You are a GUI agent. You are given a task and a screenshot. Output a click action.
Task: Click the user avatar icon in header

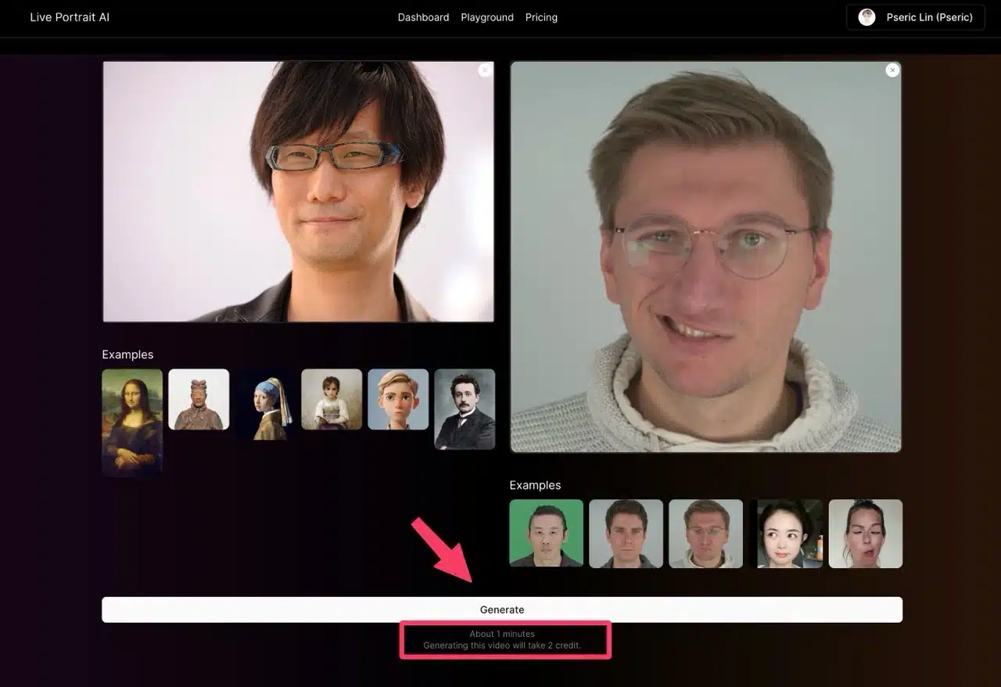click(866, 17)
